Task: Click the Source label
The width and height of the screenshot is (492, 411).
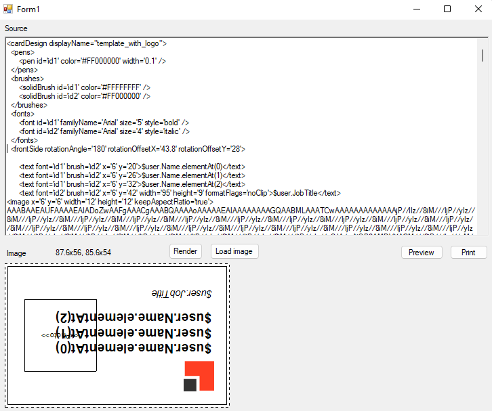Action: (16, 28)
